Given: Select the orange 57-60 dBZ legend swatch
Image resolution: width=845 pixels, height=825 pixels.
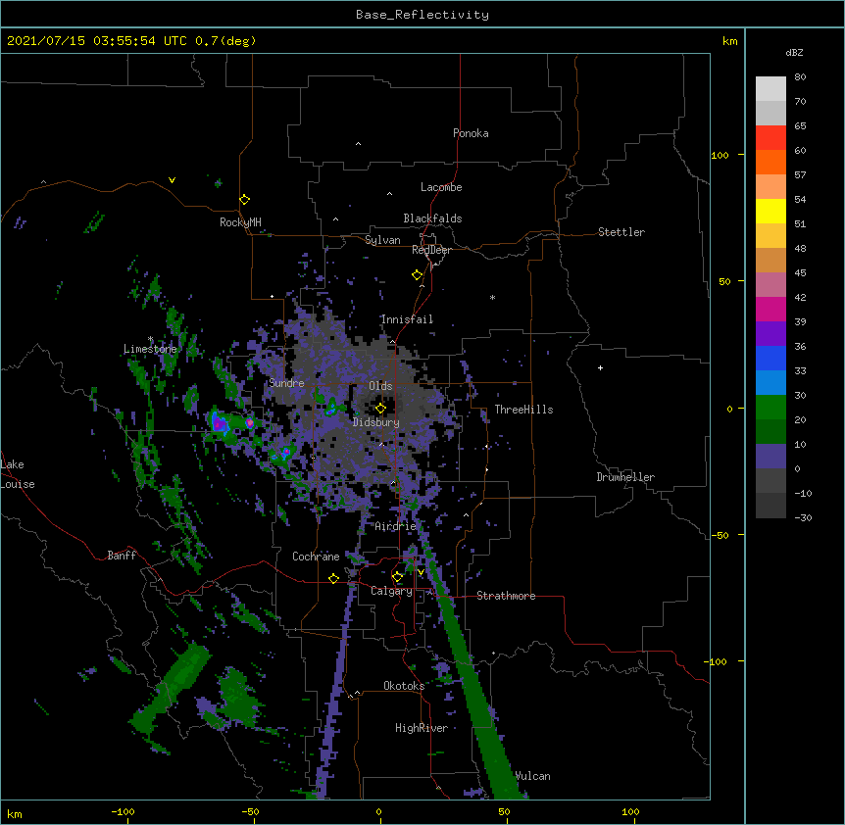Looking at the screenshot, I should pos(770,162).
